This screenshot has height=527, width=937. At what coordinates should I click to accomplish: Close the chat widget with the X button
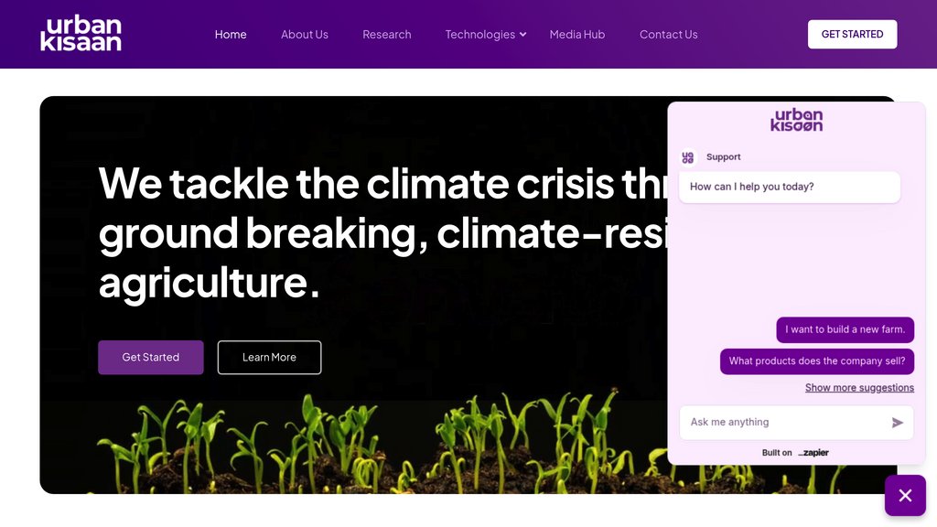905,496
